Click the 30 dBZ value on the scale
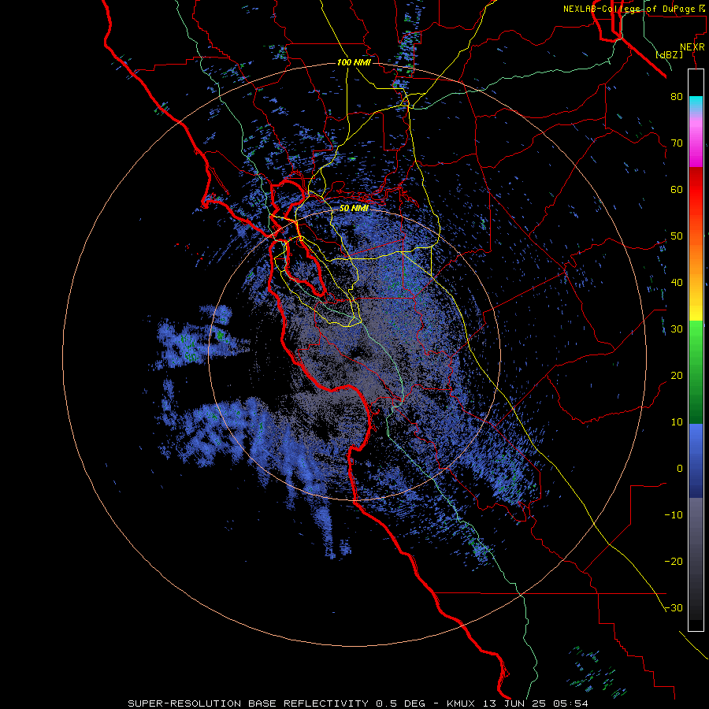709x709 pixels. [x=677, y=329]
